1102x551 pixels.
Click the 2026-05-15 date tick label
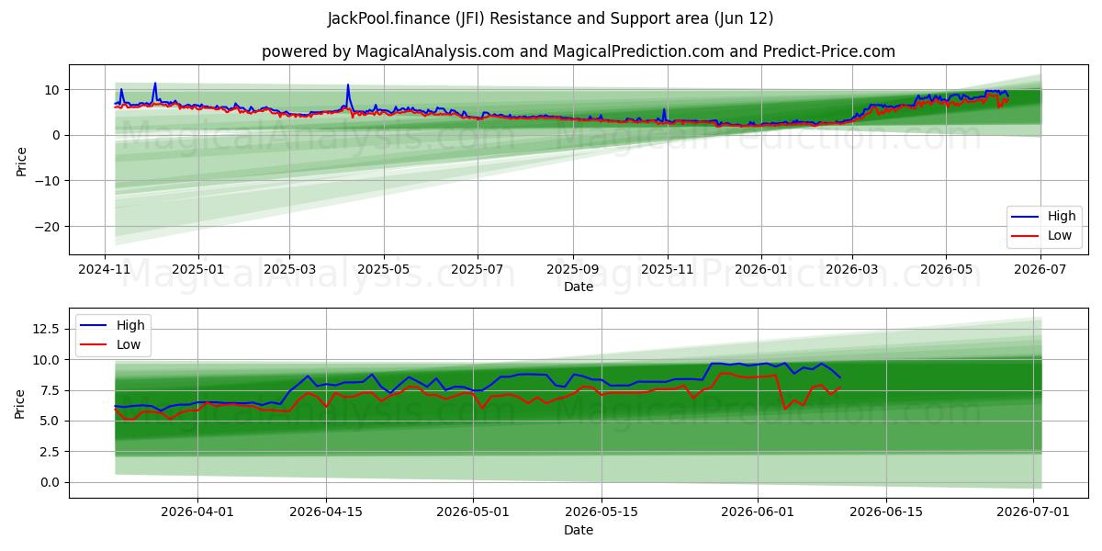click(602, 513)
